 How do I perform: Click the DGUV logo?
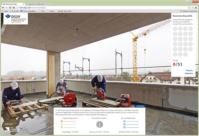point(16,19)
